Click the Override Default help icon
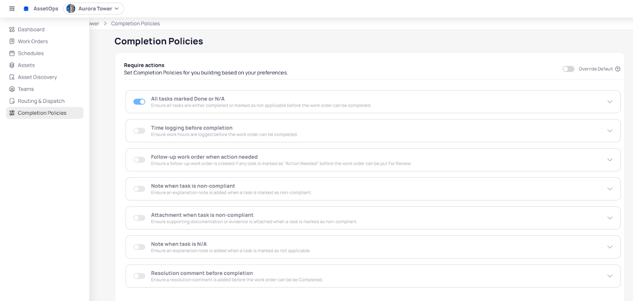633x301 pixels. [x=618, y=69]
